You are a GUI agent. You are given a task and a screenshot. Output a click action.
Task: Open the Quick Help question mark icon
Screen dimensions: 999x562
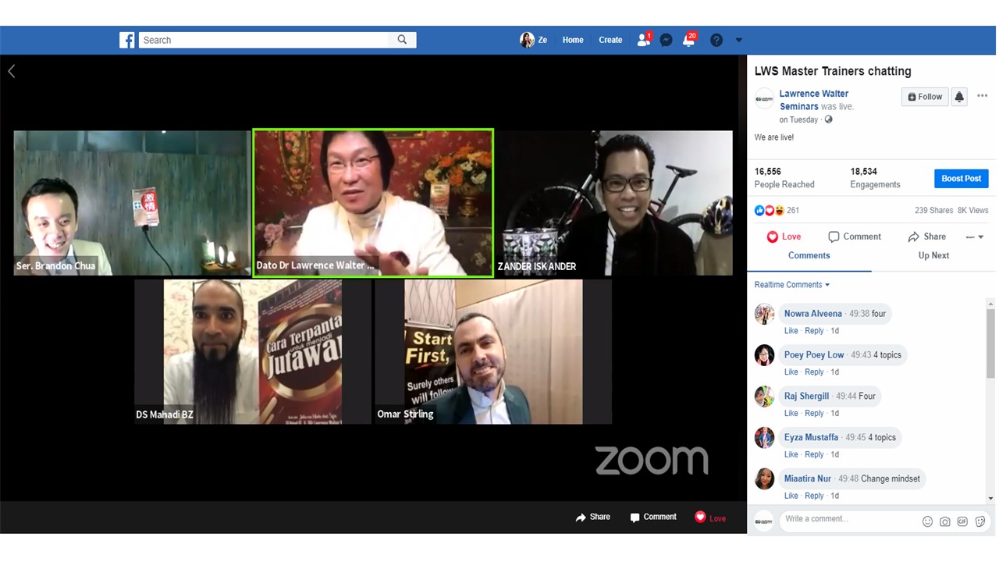(x=716, y=40)
